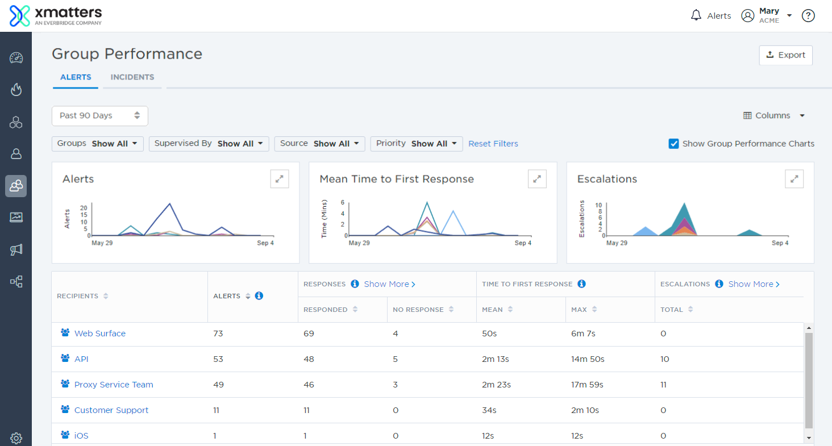
Task: Open the iOS group link
Action: coord(81,436)
